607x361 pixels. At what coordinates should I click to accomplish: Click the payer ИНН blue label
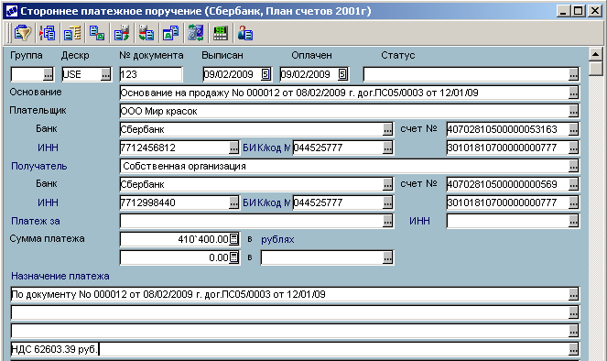click(48, 148)
